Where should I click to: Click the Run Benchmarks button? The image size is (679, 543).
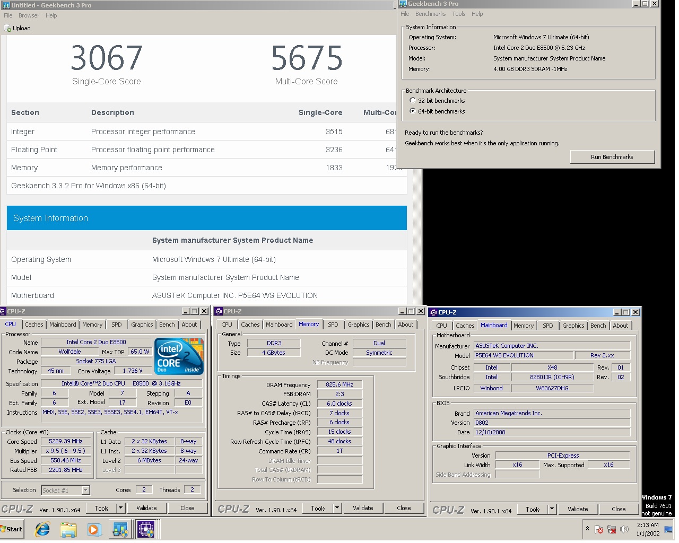coord(612,157)
